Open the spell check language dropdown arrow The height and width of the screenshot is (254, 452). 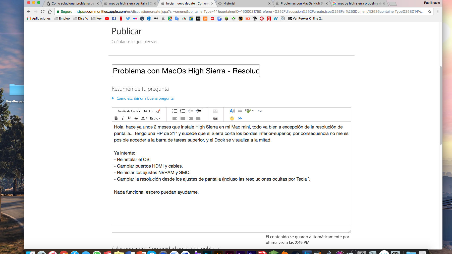click(x=253, y=111)
